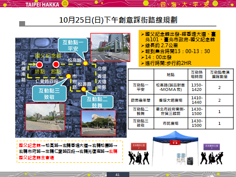Click the red 終點 end marker on map
Screen dimensions: 236x177
coord(39,65)
